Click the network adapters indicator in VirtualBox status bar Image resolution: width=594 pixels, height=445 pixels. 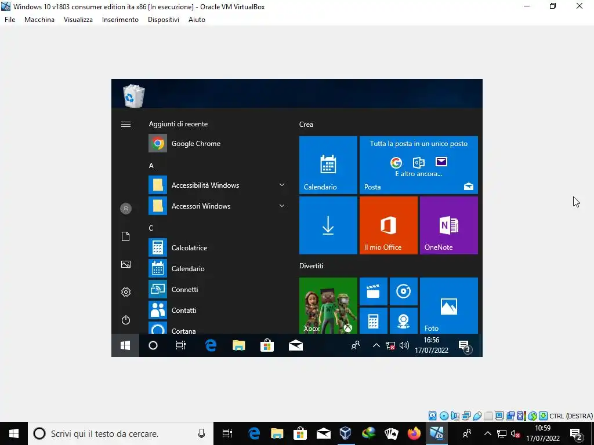pyautogui.click(x=466, y=416)
